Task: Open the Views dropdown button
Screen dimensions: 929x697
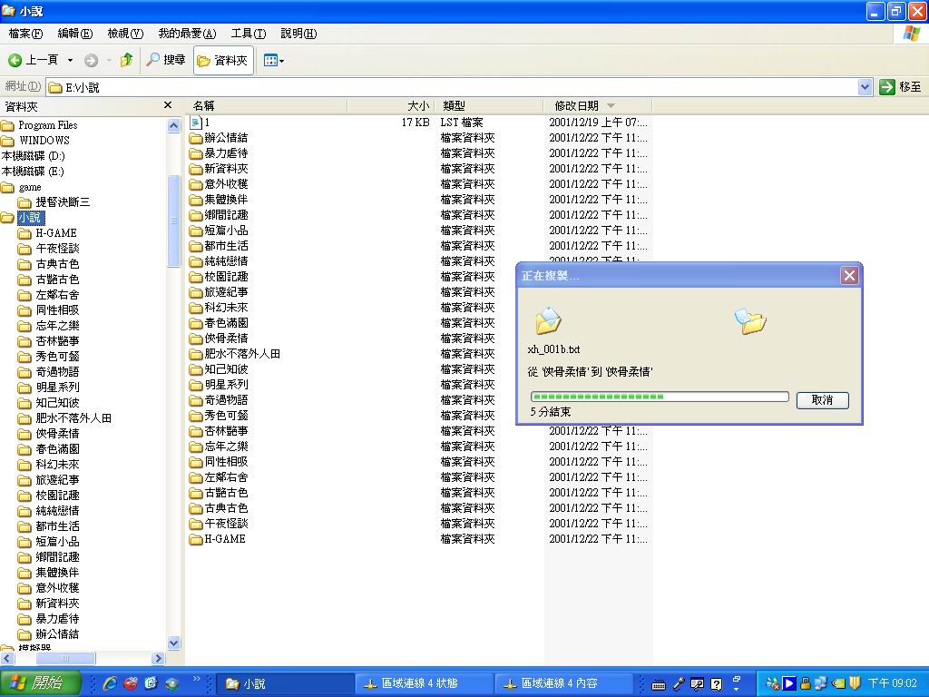Action: click(x=273, y=61)
